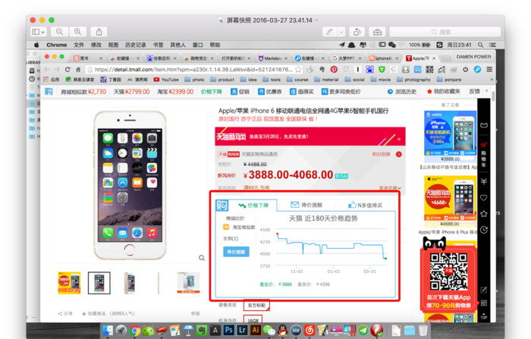Expand the title dropdown next to 屏幕快照 filename

click(x=316, y=20)
